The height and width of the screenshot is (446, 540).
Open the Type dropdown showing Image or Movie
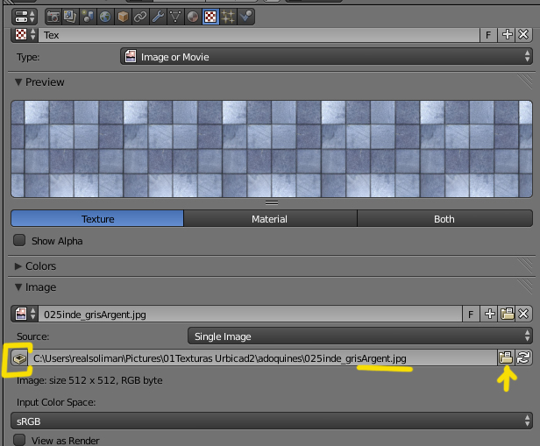[x=326, y=56]
